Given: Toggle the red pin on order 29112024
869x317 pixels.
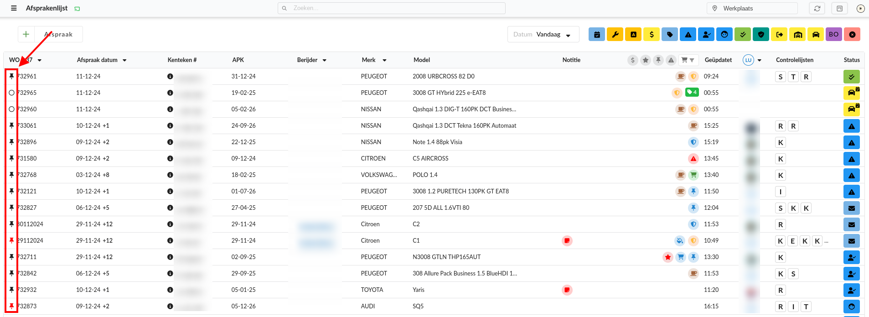Looking at the screenshot, I should click(11, 240).
